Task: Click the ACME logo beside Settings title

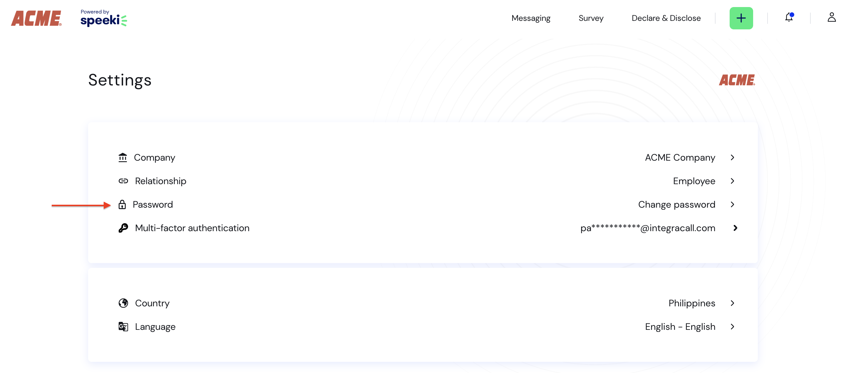Action: click(x=737, y=80)
